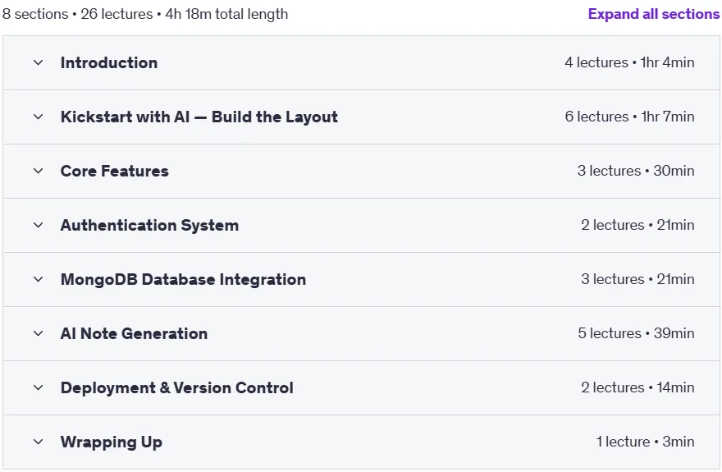Open the Introduction section title
The width and height of the screenshot is (722, 472).
[109, 62]
